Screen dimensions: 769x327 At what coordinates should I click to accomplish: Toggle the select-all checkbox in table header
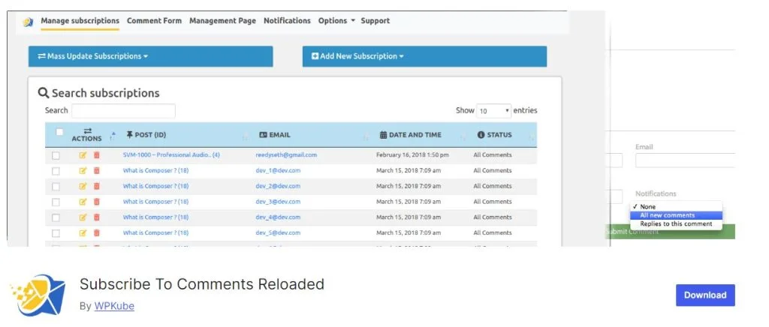59,133
